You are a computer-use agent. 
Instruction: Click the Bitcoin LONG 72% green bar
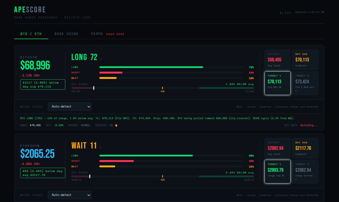tap(151, 67)
